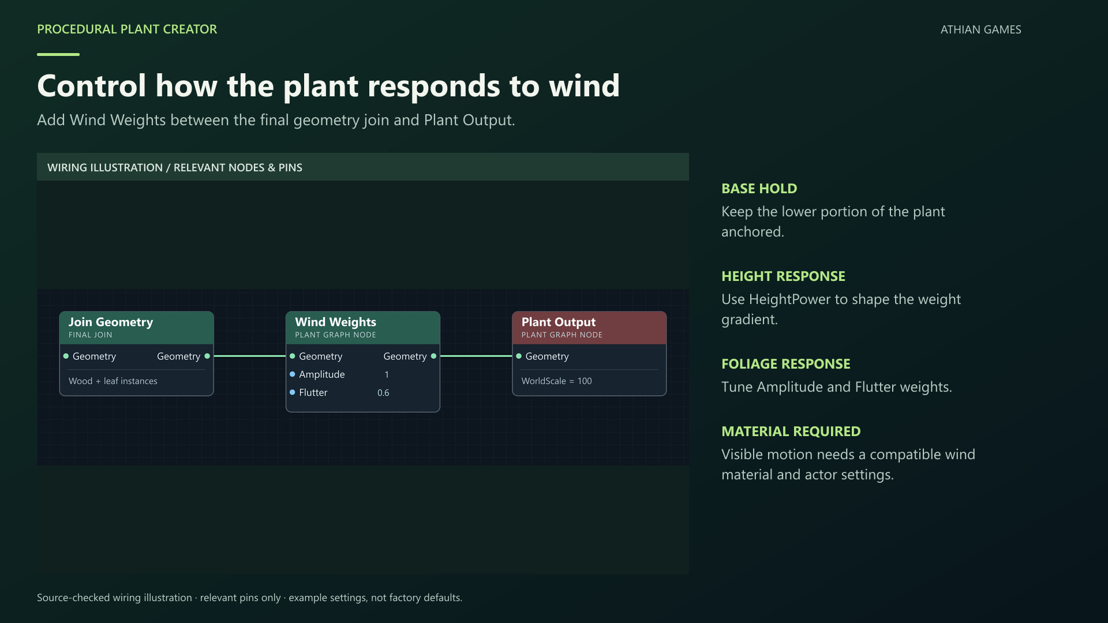Click the wire between Join Geometry and Wind Weights

250,356
